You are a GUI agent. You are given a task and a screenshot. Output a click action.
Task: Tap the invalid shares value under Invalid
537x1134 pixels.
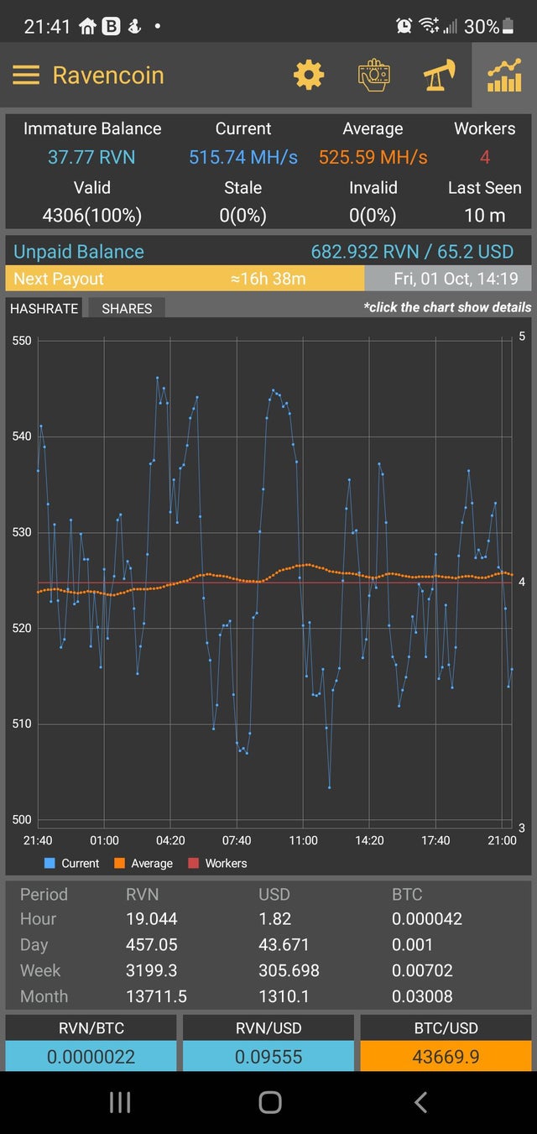[373, 216]
